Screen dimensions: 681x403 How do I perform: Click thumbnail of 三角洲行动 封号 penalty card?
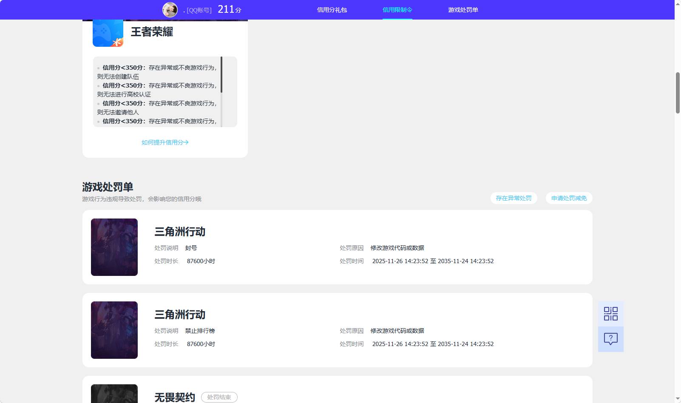click(x=114, y=247)
